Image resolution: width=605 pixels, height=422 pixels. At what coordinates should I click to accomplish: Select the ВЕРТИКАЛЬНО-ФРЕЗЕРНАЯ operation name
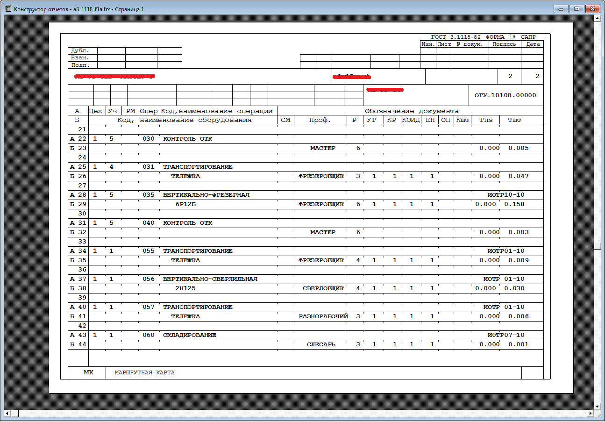[x=206, y=195]
